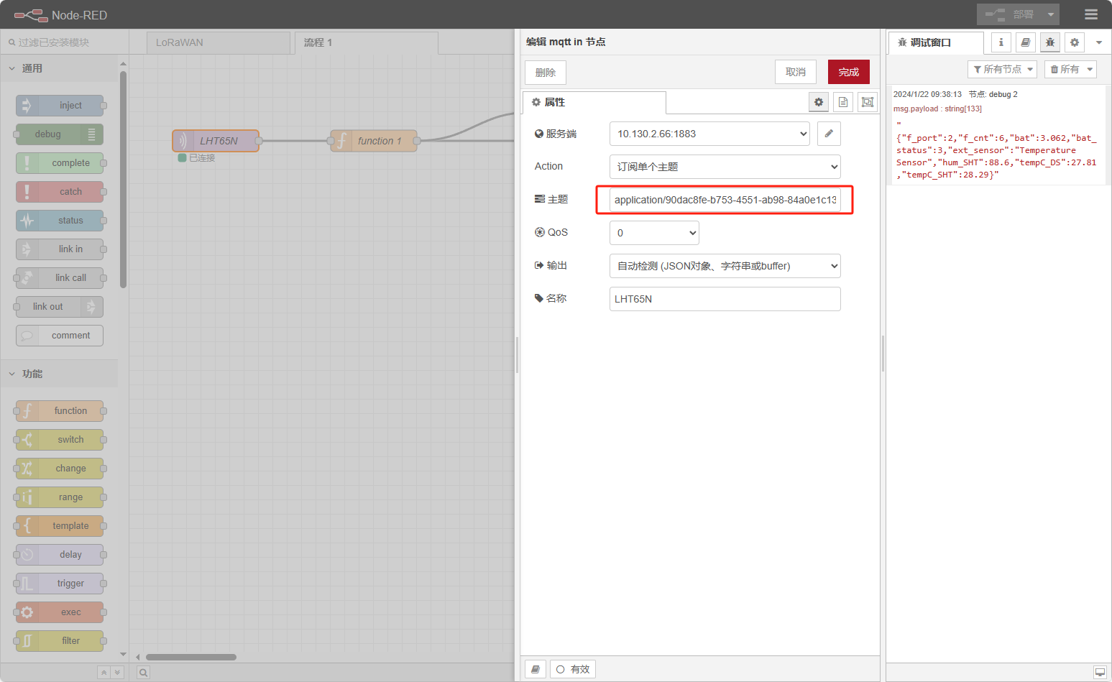Select the delay node in palette
Image resolution: width=1112 pixels, height=682 pixels.
click(60, 555)
